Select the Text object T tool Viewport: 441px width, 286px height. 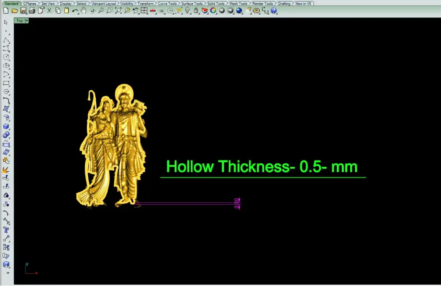point(6,230)
